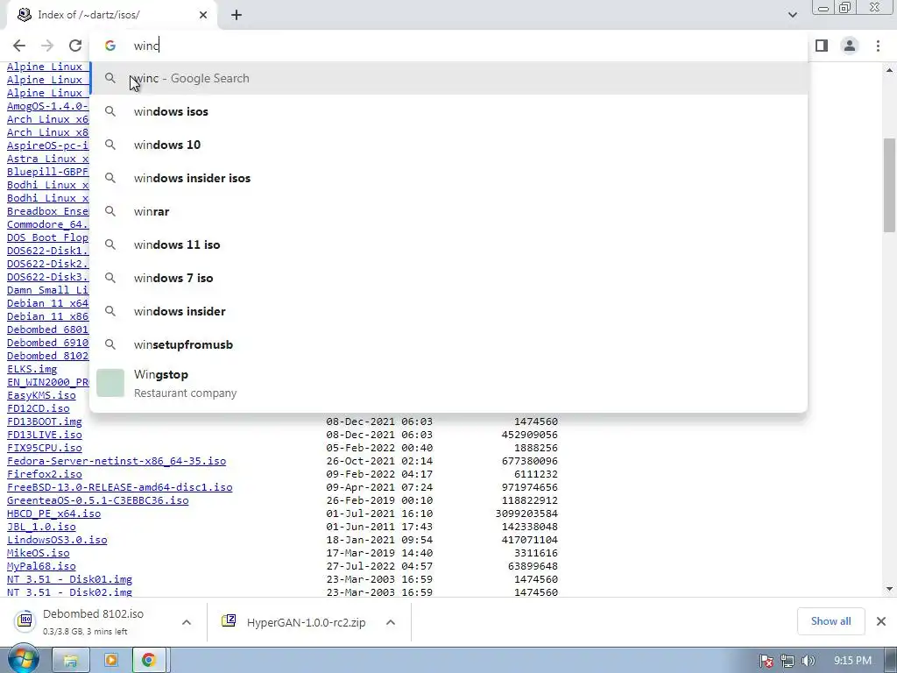Pick the 'windows insider isos' suggestion
The width and height of the screenshot is (897, 673).
click(x=448, y=178)
